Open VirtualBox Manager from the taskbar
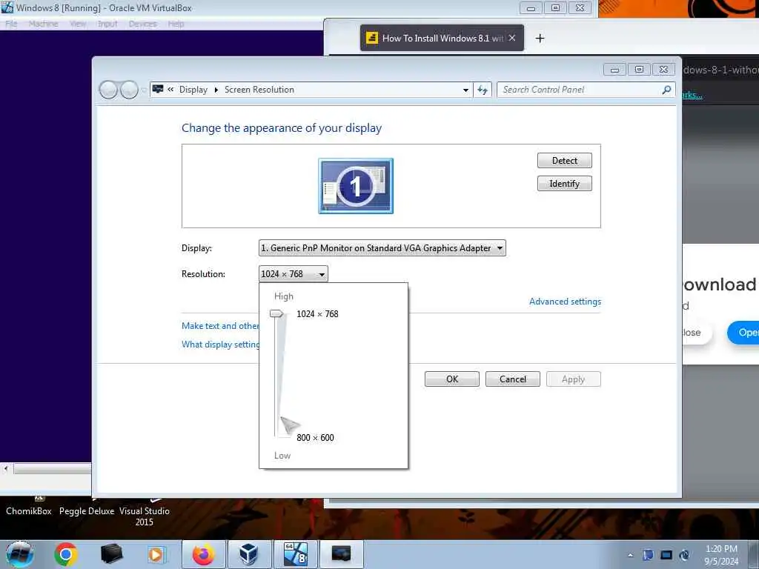Viewport: 759px width, 569px height. click(x=249, y=554)
